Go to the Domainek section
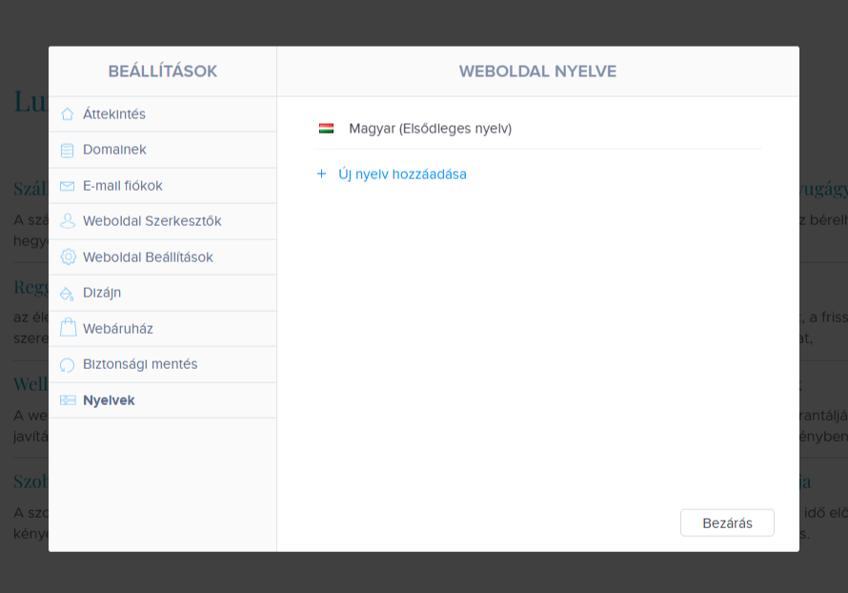The image size is (848, 593). tap(163, 150)
